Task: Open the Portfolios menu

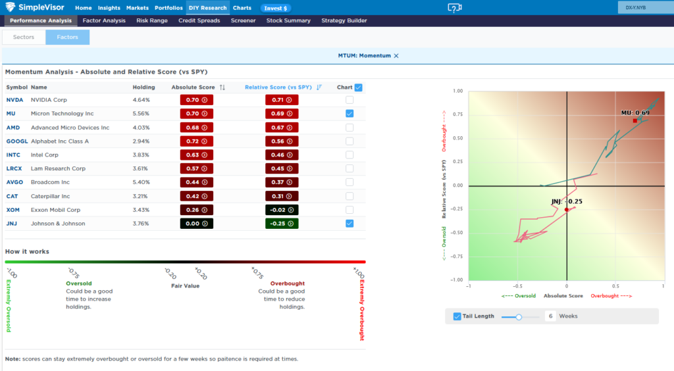Action: pos(168,8)
